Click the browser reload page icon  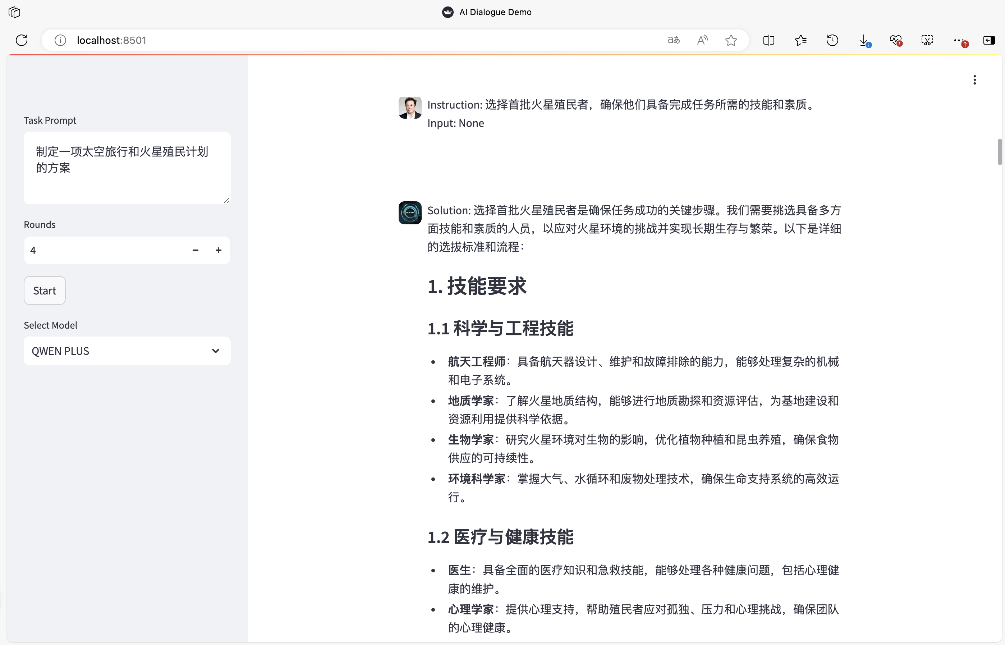21,40
